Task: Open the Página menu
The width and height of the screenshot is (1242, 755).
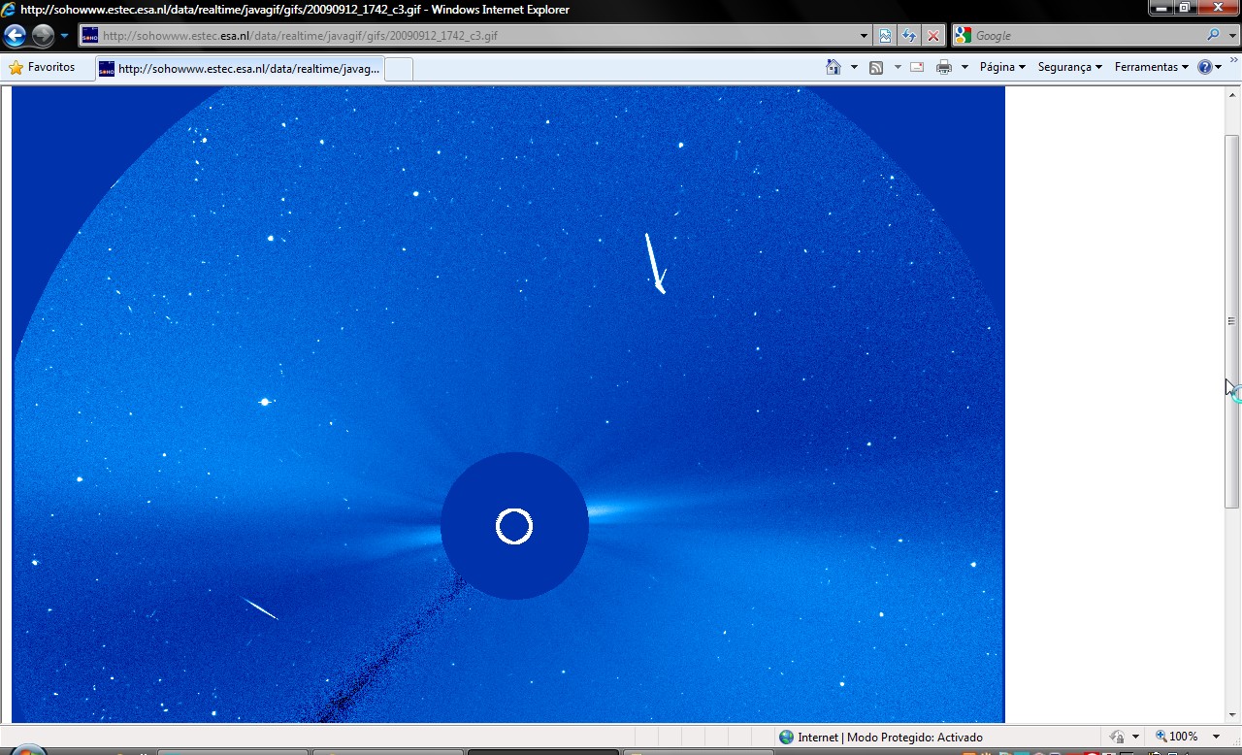Action: point(1002,67)
